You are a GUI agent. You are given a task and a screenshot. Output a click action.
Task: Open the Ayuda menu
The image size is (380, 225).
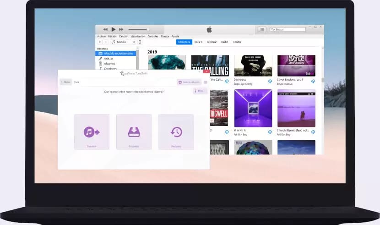click(175, 36)
